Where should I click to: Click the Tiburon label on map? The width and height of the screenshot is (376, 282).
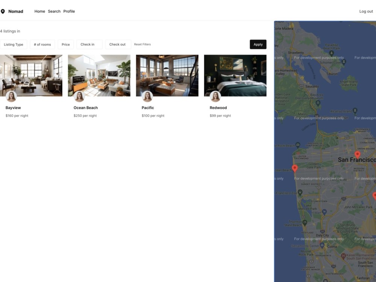(332, 74)
